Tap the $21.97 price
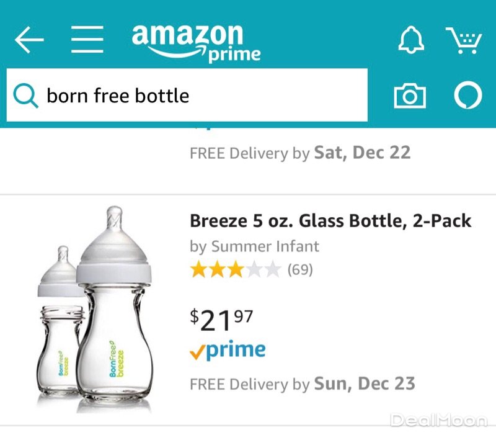Viewport: 496px width, 435px height. pos(221,319)
